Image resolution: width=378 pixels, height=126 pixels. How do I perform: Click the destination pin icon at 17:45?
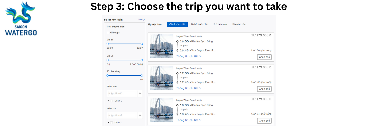pyautogui.click(x=177, y=82)
